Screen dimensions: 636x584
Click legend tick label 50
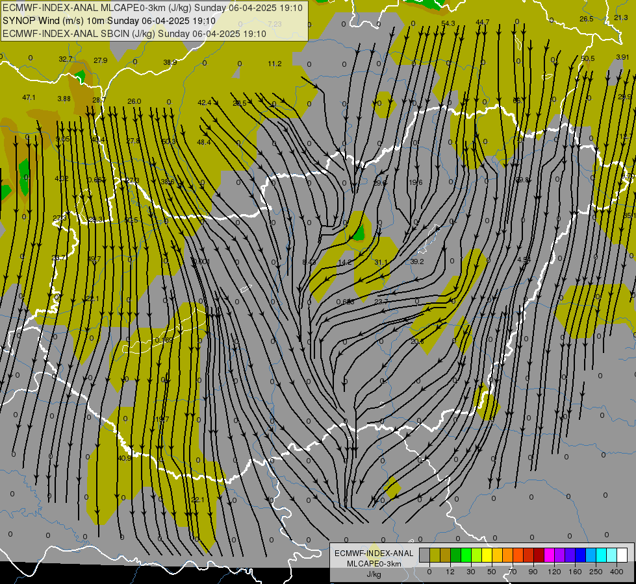pyautogui.click(x=491, y=572)
